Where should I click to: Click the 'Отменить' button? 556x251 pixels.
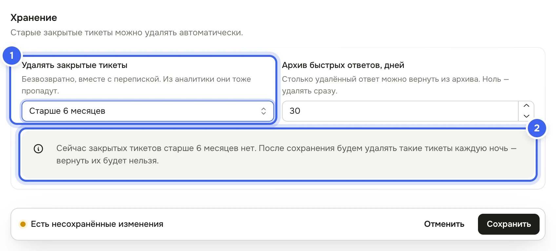(444, 224)
